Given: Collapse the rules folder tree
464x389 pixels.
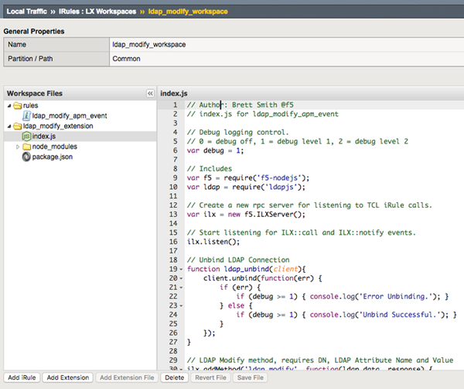Looking at the screenshot, I should [9, 105].
